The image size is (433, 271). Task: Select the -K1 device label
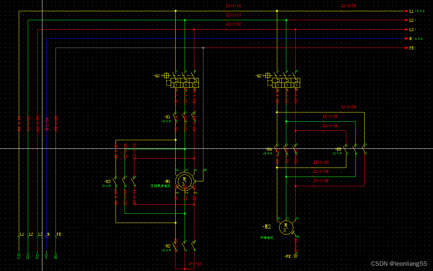point(167,117)
